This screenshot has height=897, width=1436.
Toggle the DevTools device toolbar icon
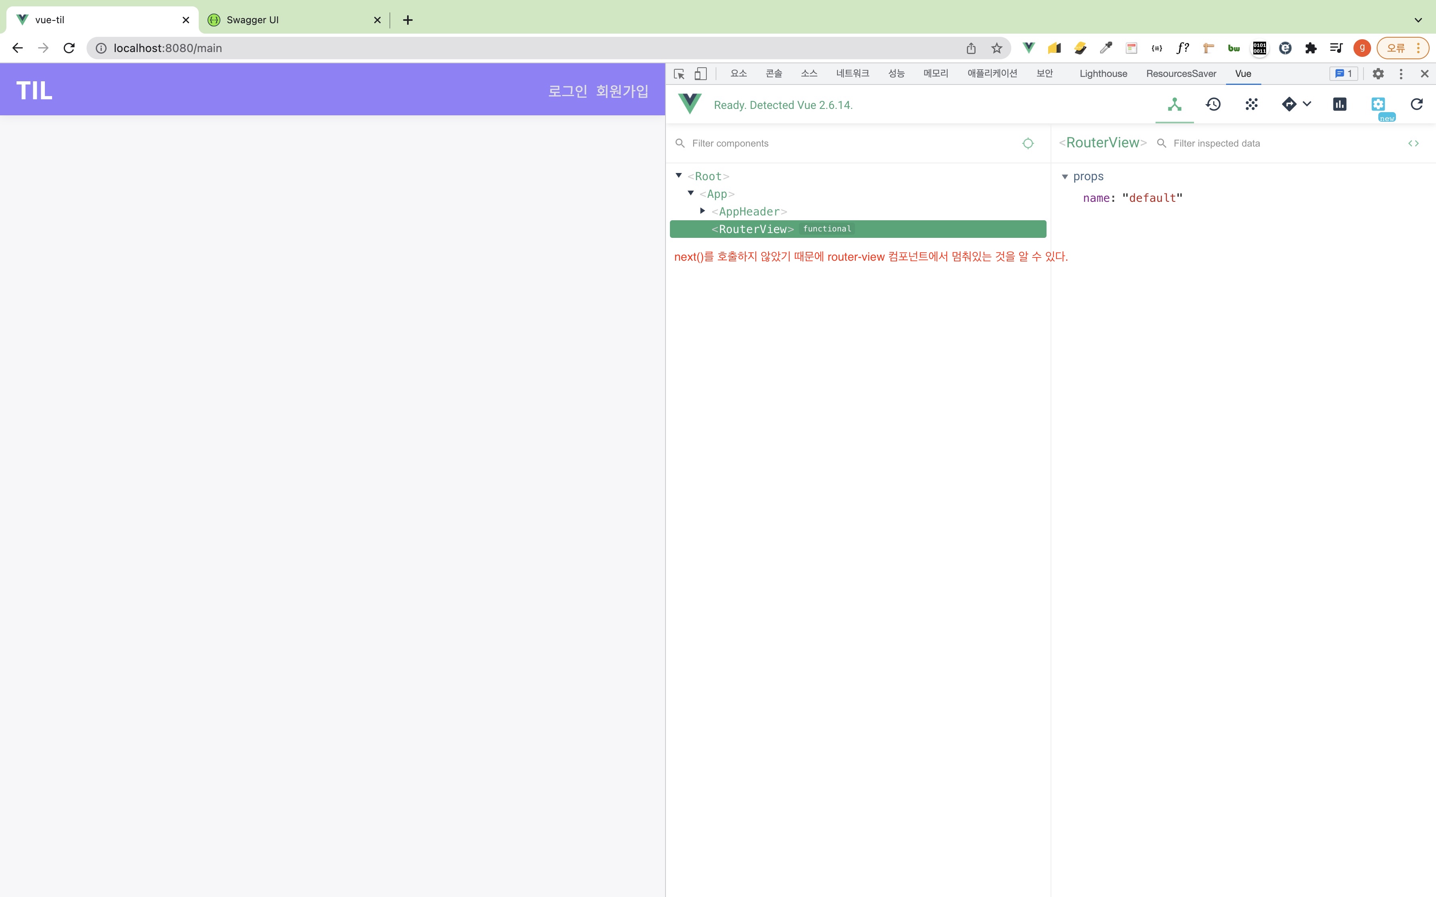click(701, 74)
